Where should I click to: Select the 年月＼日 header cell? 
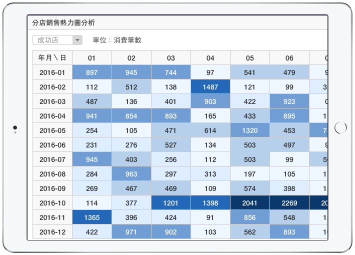tap(52, 58)
